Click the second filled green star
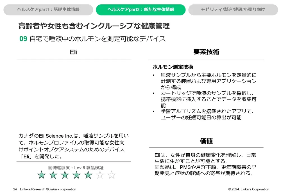This screenshot has height=194, width=281. [53, 175]
